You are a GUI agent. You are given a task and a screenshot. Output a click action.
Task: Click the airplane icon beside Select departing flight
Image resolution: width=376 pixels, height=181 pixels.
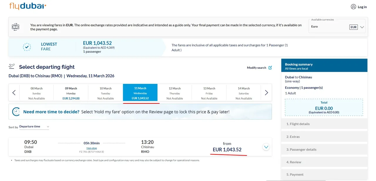coord(12,66)
